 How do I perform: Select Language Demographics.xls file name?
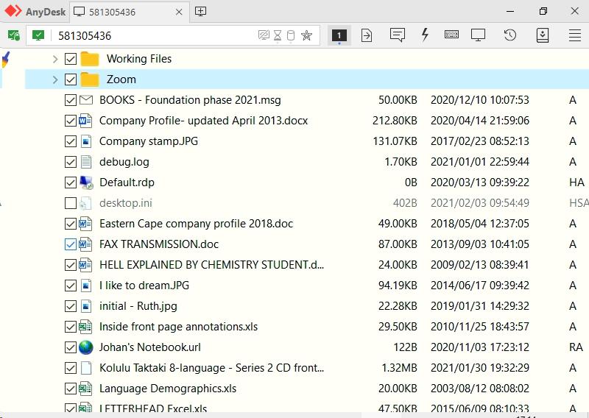[168, 389]
